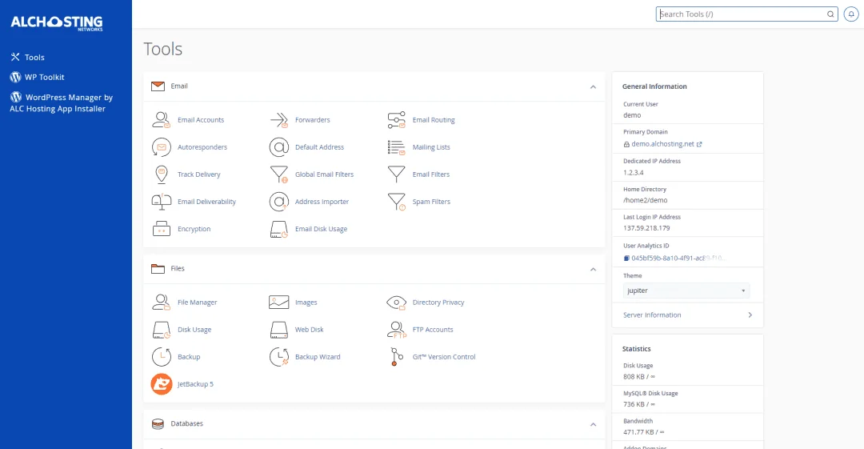Click the Bandwidth 471.77 KB value

tap(643, 432)
